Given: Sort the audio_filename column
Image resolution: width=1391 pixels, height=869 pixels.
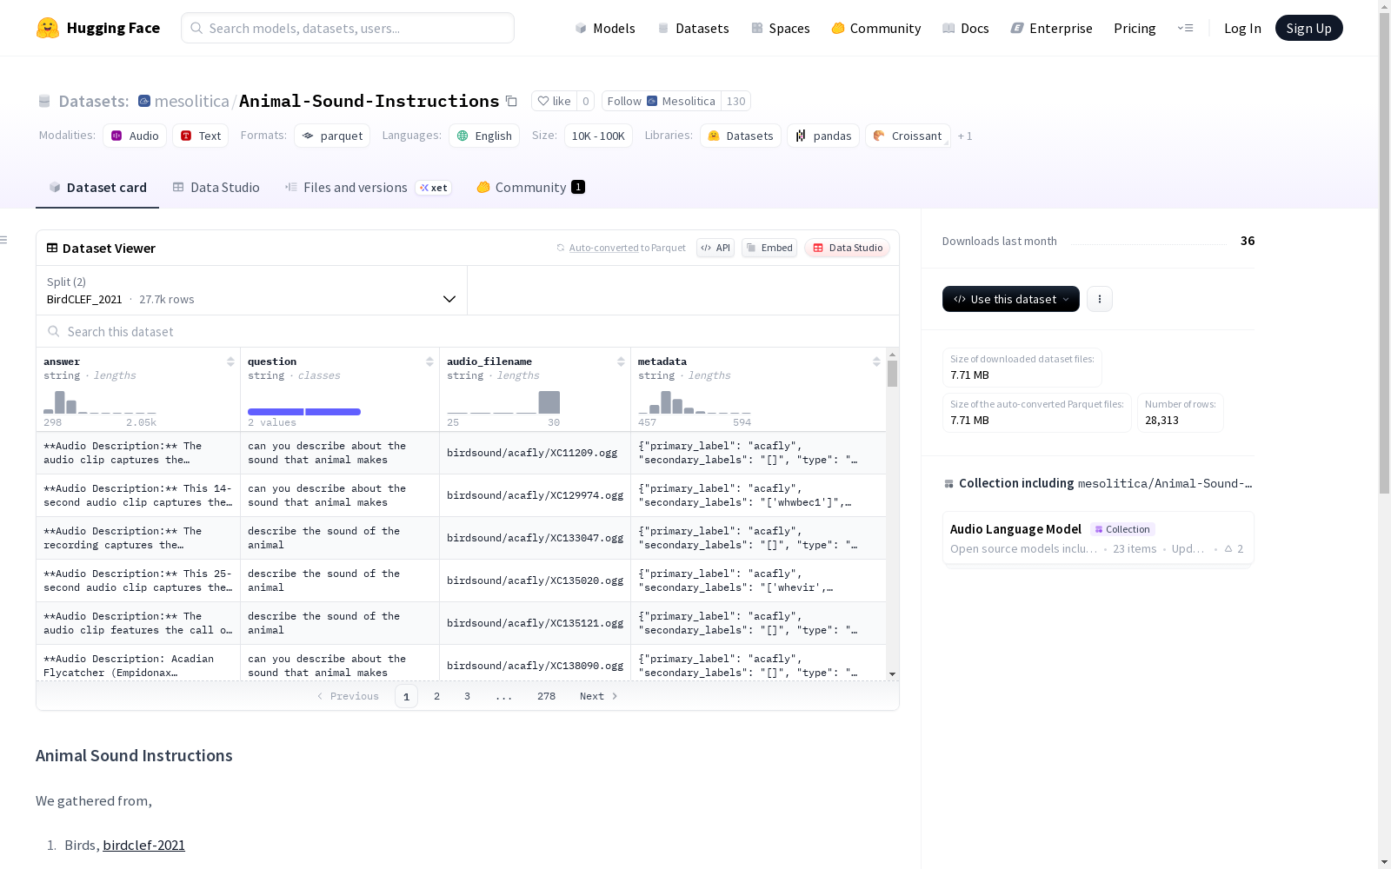Looking at the screenshot, I should tap(621, 362).
